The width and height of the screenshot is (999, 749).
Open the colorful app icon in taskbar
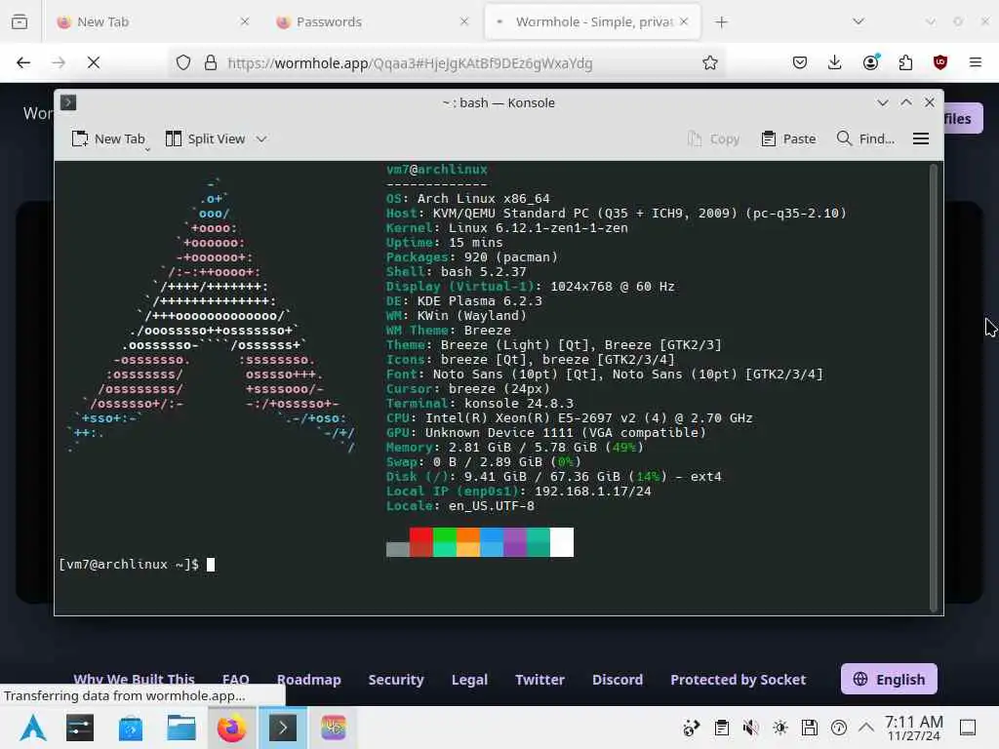pos(334,728)
